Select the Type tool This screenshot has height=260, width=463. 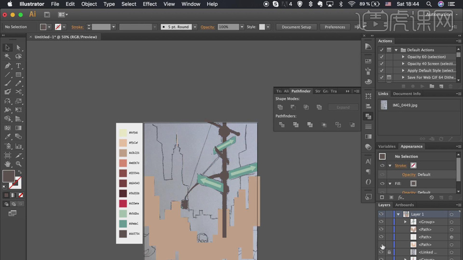[18, 66]
